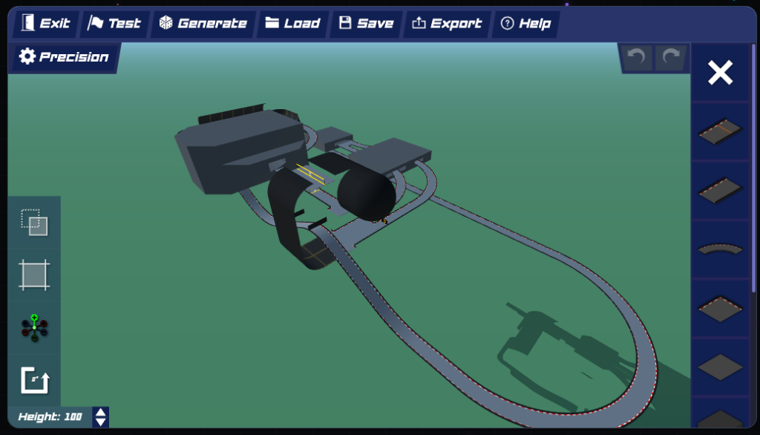Image resolution: width=760 pixels, height=435 pixels.
Task: Undo the last edit
Action: [x=637, y=57]
